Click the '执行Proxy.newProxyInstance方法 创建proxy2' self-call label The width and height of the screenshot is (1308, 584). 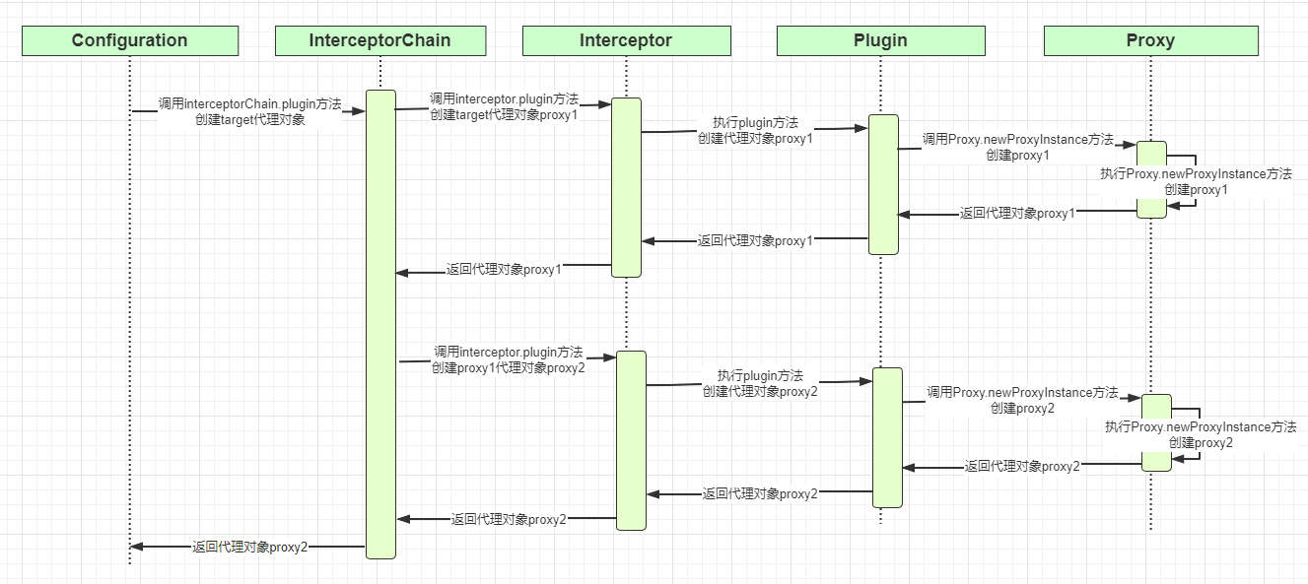point(1201,434)
